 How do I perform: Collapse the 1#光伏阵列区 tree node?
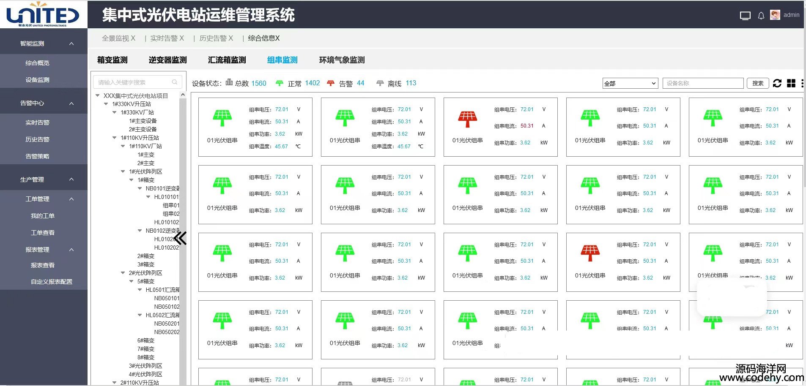123,171
